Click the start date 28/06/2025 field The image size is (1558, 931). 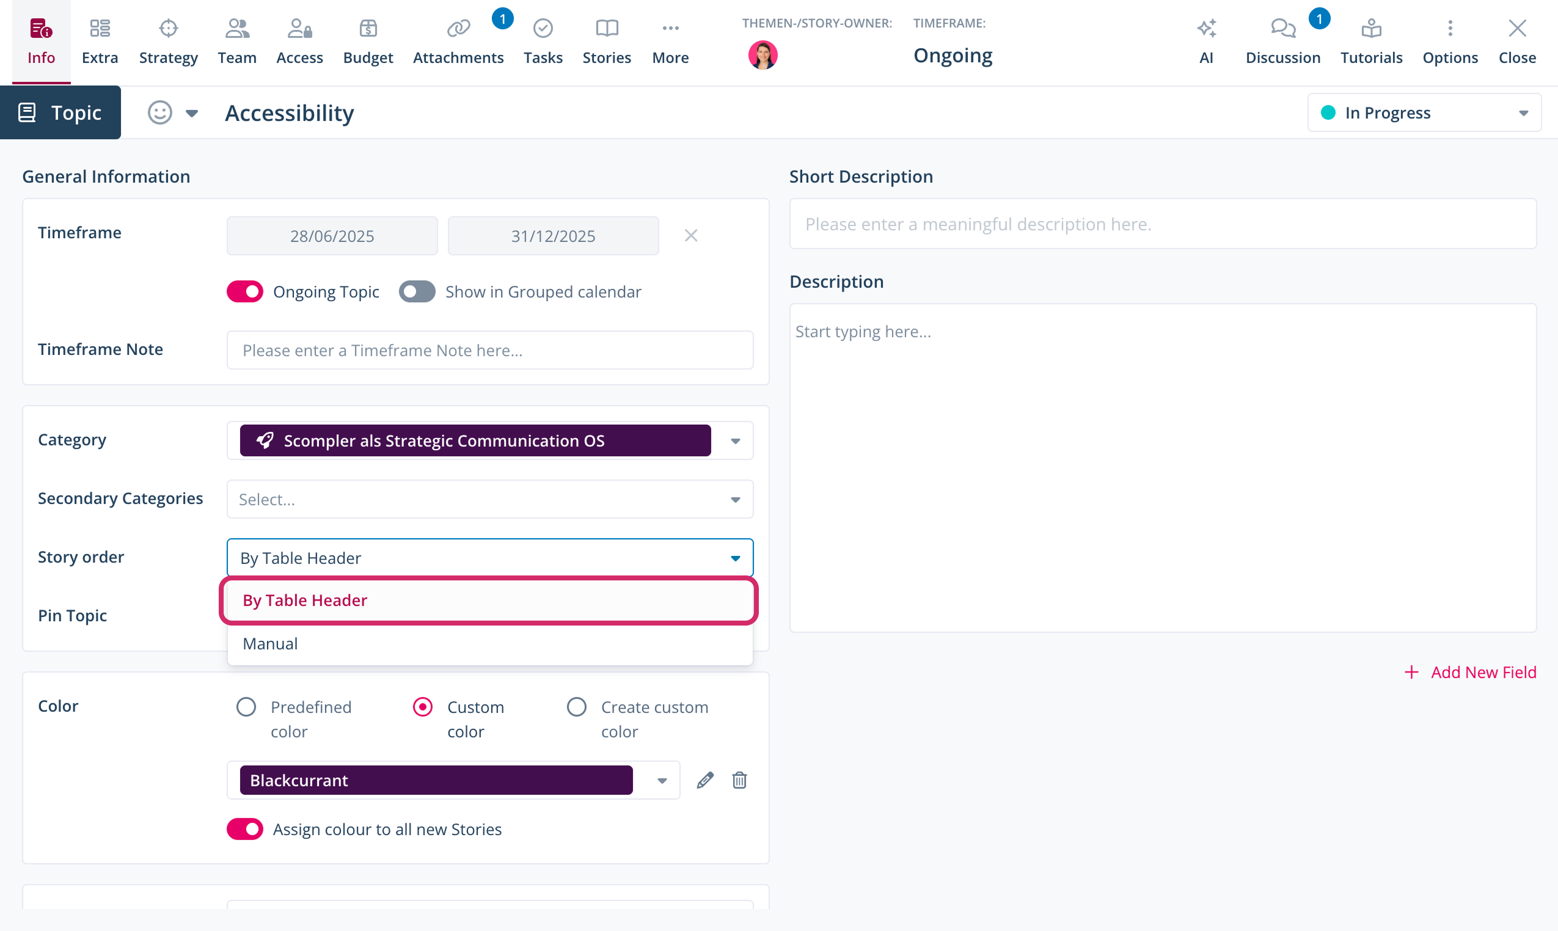point(332,236)
